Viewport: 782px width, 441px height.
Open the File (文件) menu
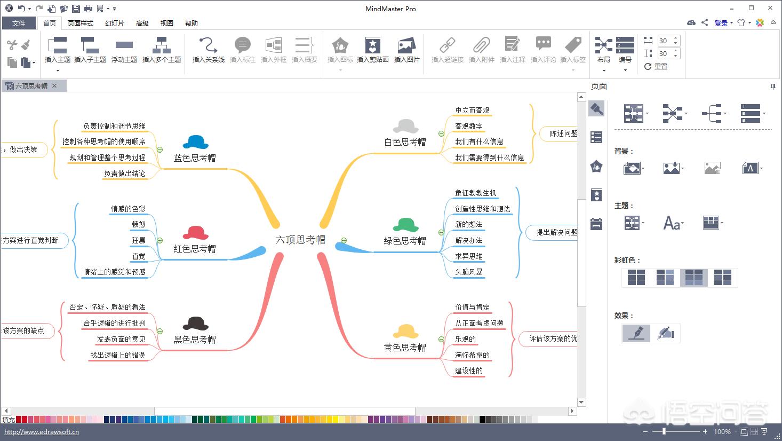tap(19, 23)
